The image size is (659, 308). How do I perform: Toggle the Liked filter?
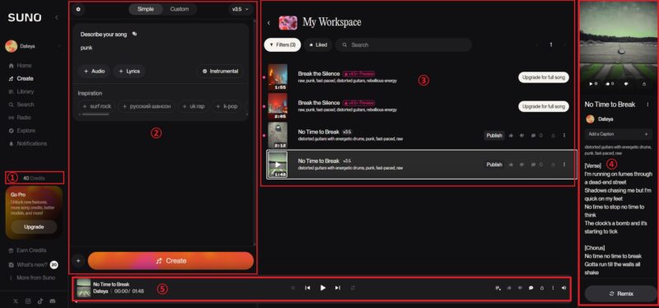point(318,45)
